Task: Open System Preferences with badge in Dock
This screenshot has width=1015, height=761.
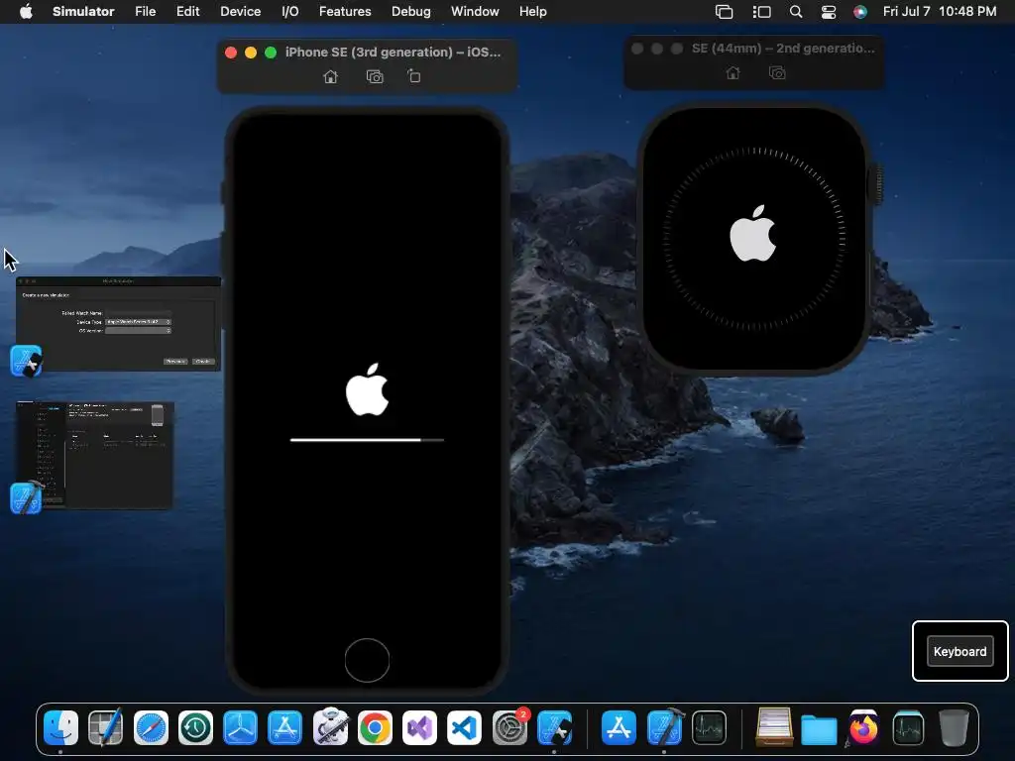Action: coord(510,727)
